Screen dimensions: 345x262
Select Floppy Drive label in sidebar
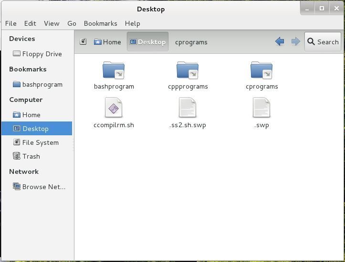click(x=42, y=54)
